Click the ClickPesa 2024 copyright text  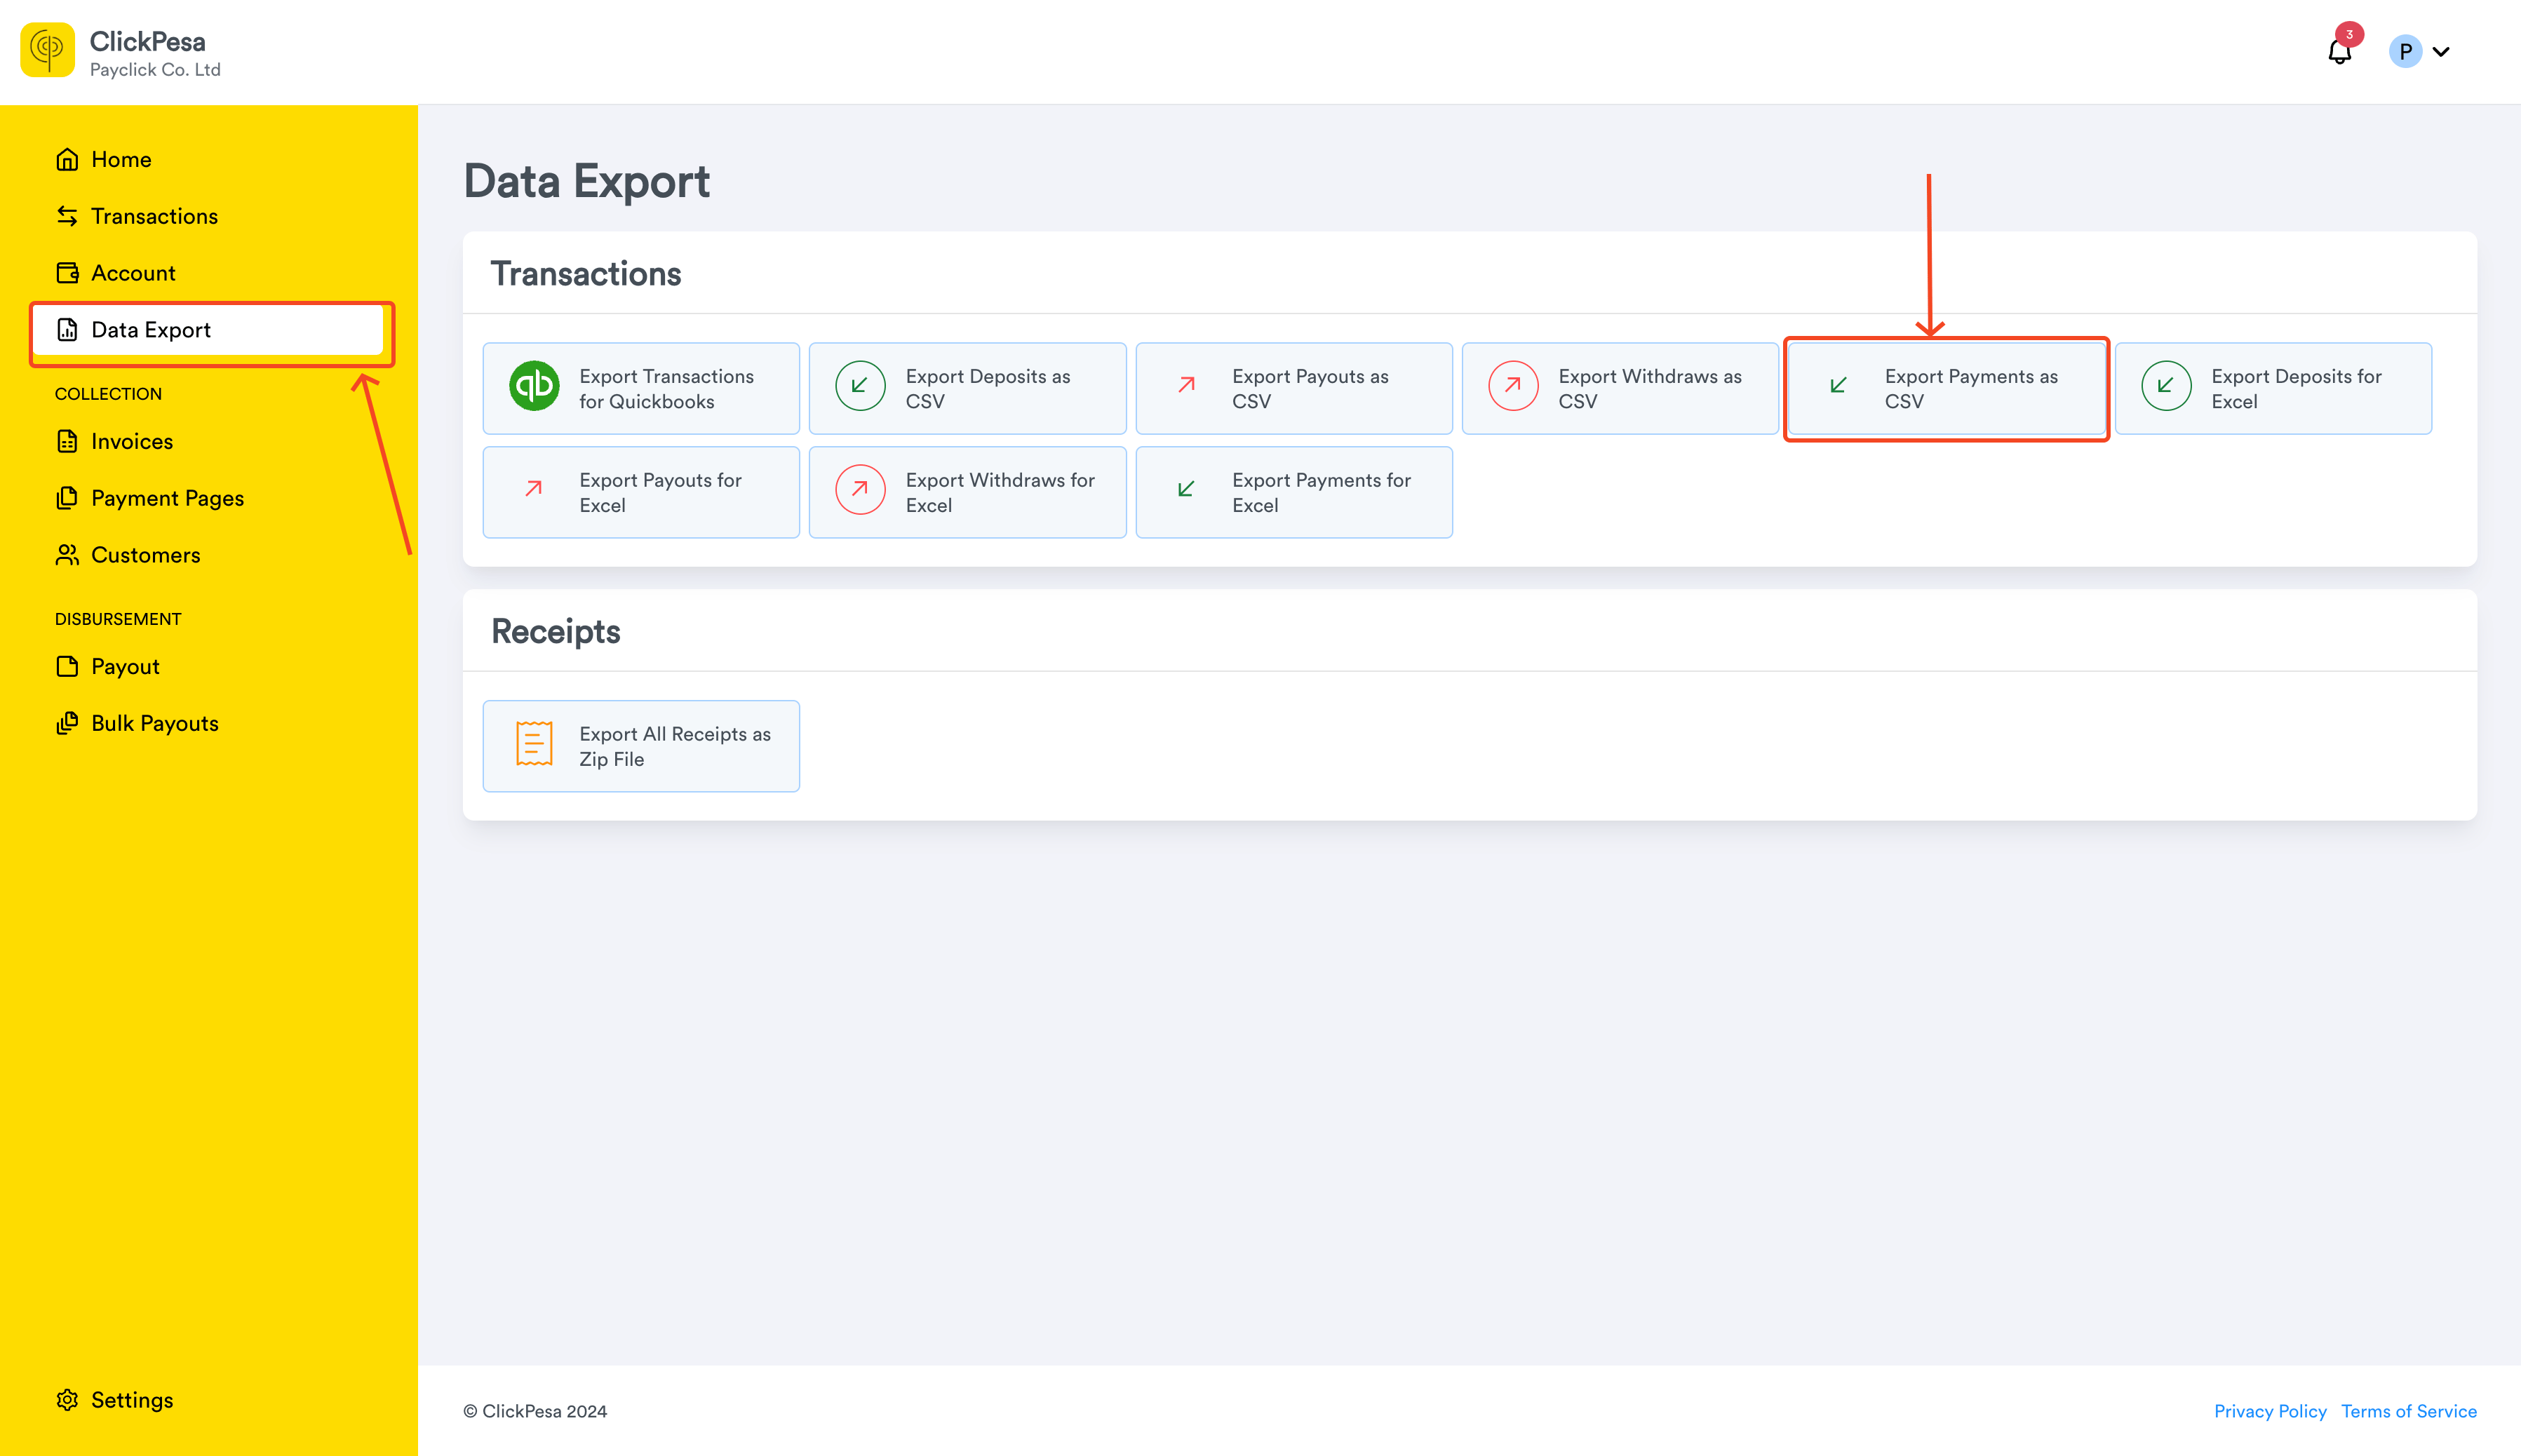click(x=535, y=1411)
